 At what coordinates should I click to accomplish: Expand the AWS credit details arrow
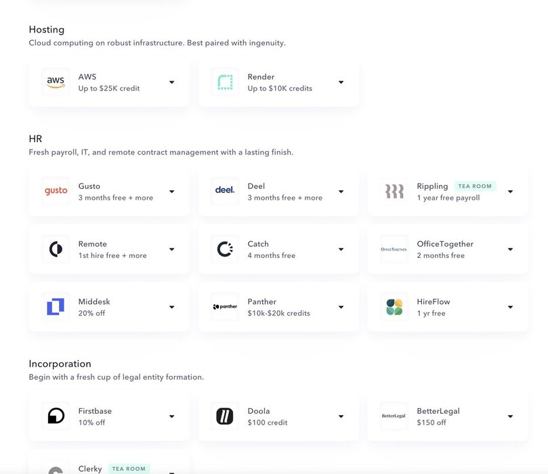point(171,82)
